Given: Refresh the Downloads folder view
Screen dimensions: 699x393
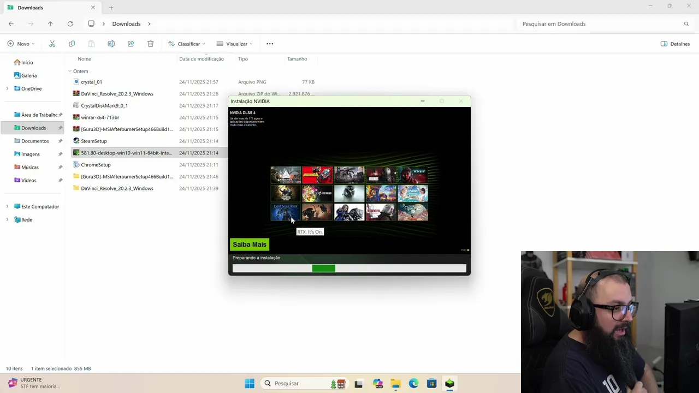Looking at the screenshot, I should pos(70,24).
